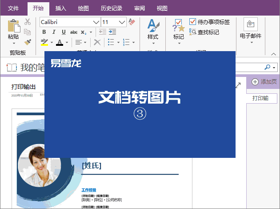Open font color dropdown arrow
Image resolution: width=280 pixels, height=209 pixels.
tap(67, 43)
